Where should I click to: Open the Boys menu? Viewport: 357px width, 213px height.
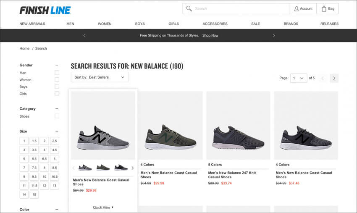(140, 24)
